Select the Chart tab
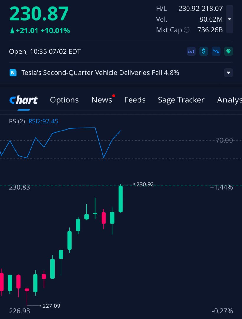This screenshot has width=242, height=319. pos(24,100)
